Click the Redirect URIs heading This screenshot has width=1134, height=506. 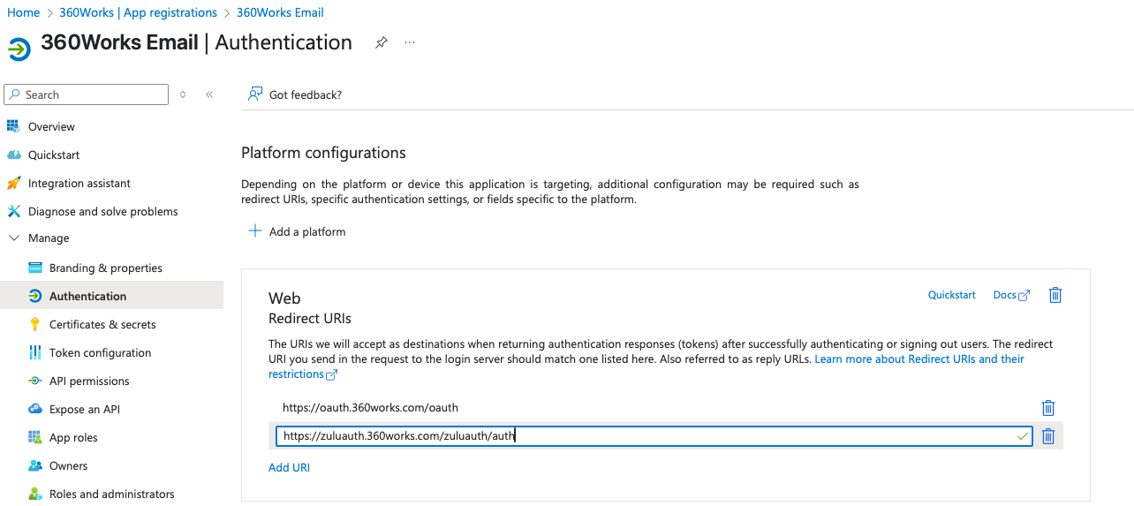(310, 318)
